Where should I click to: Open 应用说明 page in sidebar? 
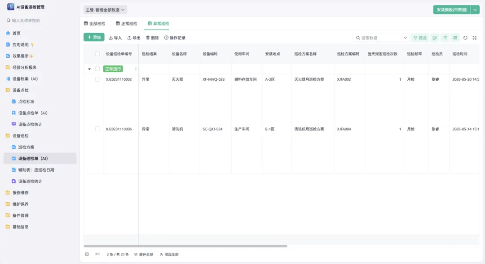pyautogui.click(x=20, y=44)
